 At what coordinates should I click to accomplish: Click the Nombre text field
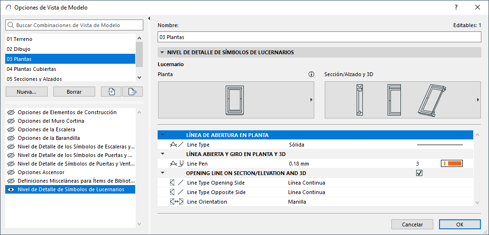pos(319,37)
